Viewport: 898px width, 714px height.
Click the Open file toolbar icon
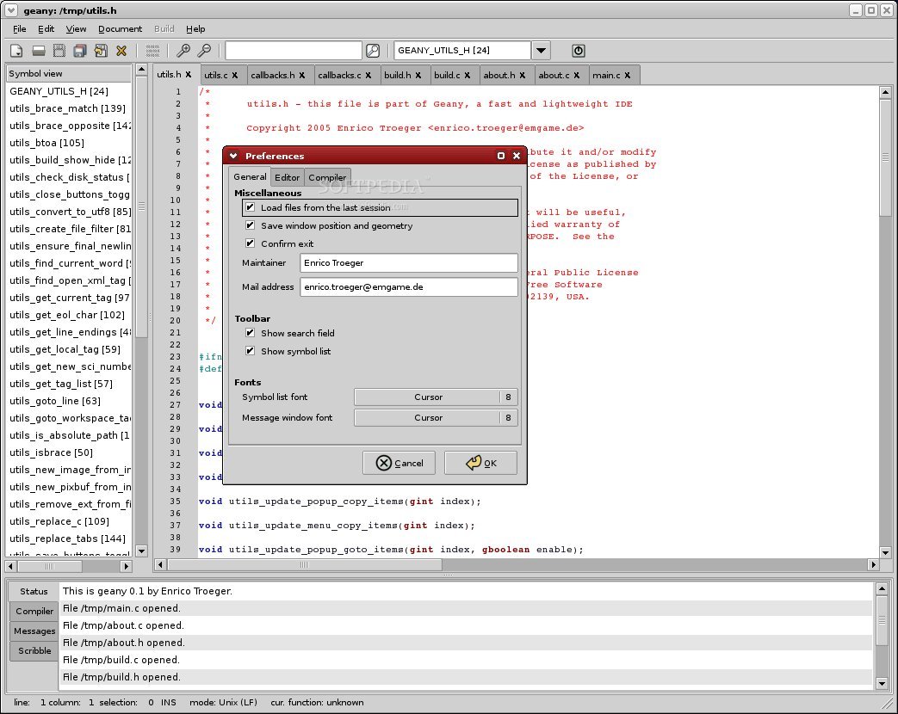[x=39, y=51]
